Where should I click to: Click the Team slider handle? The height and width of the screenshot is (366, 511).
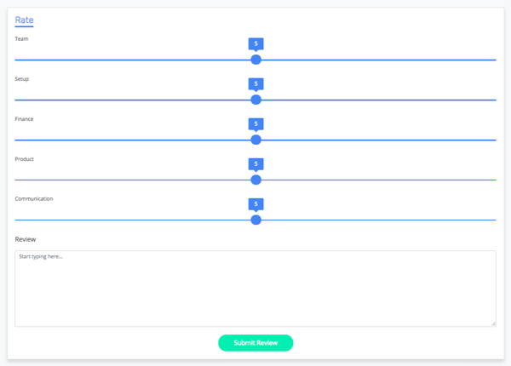tap(255, 60)
